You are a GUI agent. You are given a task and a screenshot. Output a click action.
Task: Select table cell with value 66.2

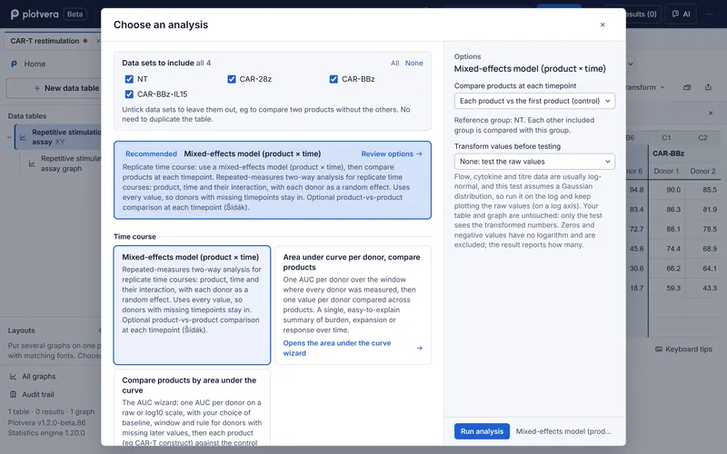point(666,268)
